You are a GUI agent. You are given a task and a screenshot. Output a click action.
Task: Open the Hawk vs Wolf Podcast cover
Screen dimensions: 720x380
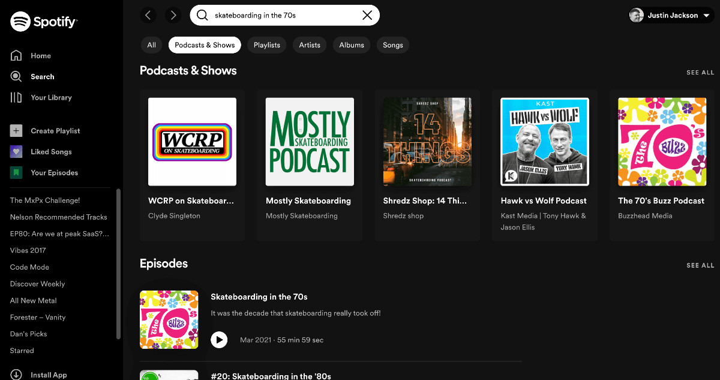coord(545,142)
